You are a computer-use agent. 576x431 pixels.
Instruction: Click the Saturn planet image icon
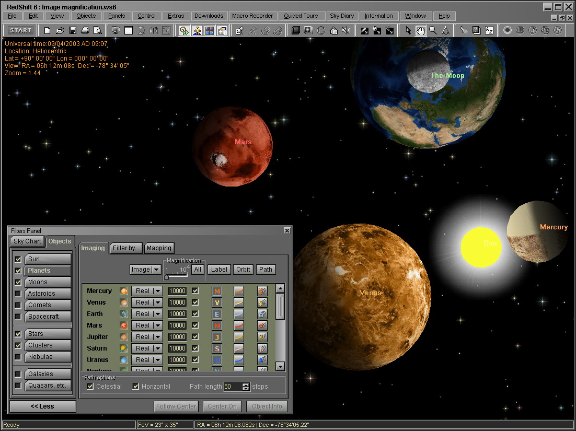coord(123,348)
